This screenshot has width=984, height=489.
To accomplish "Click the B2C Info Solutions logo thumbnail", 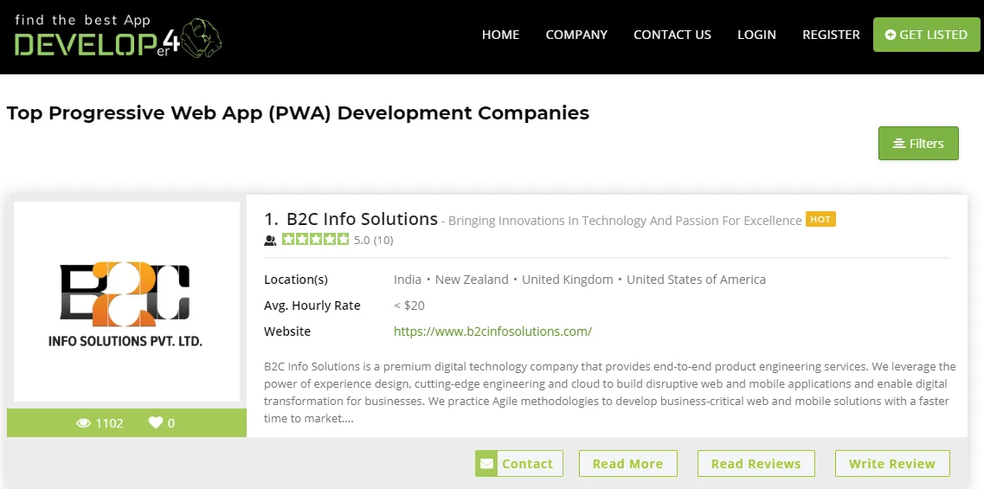I will click(126, 301).
